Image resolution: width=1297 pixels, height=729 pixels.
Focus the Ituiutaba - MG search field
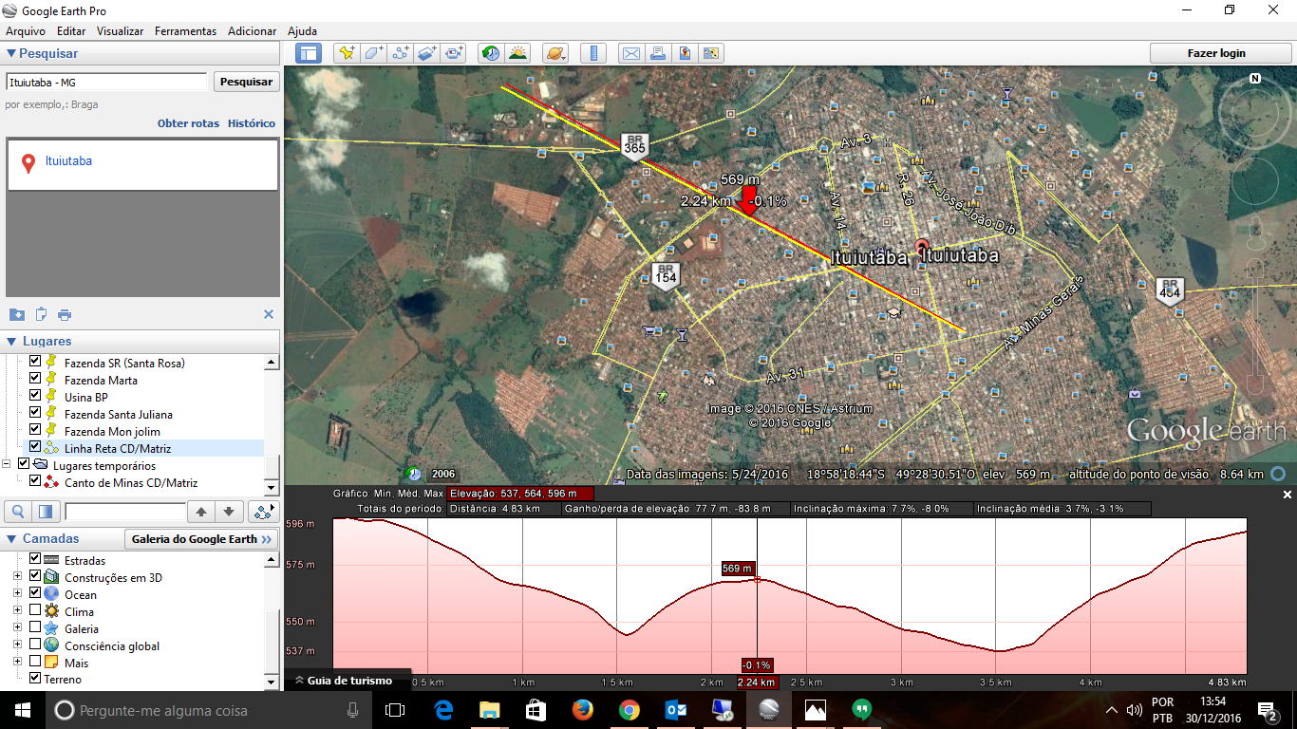tap(105, 82)
